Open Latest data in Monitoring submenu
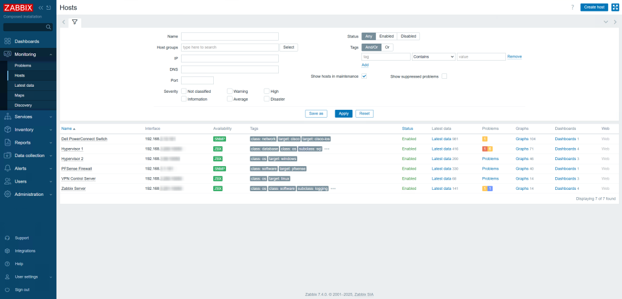Image resolution: width=622 pixels, height=299 pixels. tap(24, 86)
